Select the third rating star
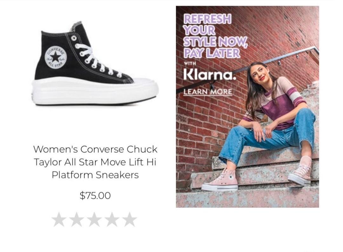This screenshot has height=252, width=343. (94, 219)
